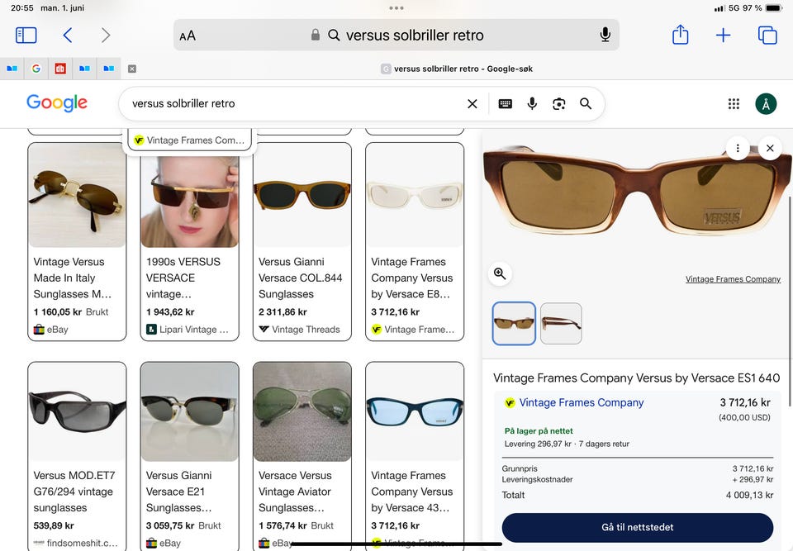Screen dimensions: 793x551
Task: Open Vintage Frames Company seller link
Action: click(x=581, y=403)
